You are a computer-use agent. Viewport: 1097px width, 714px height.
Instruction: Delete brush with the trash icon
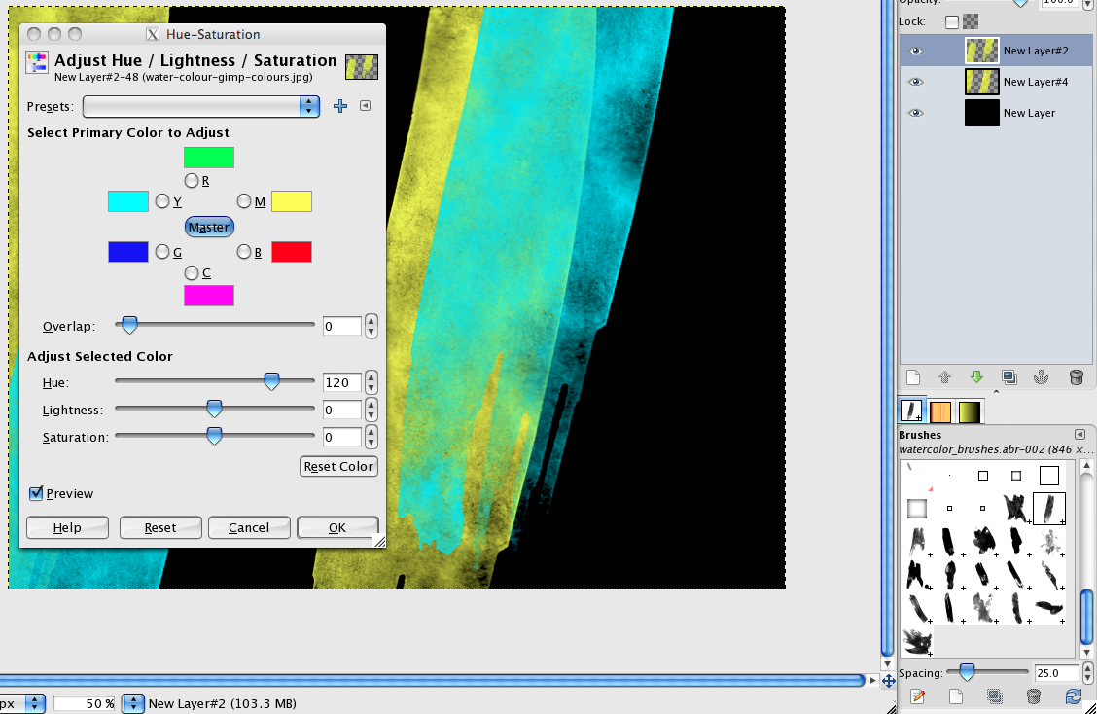1033,696
